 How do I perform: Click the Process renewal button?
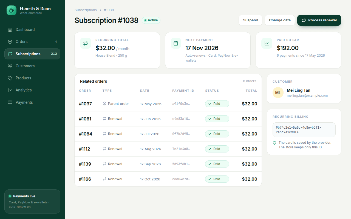319,20
